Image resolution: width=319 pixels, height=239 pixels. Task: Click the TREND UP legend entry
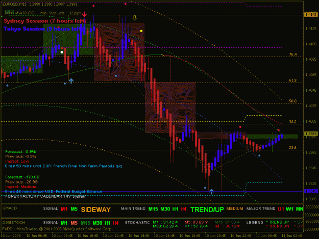[278, 222]
